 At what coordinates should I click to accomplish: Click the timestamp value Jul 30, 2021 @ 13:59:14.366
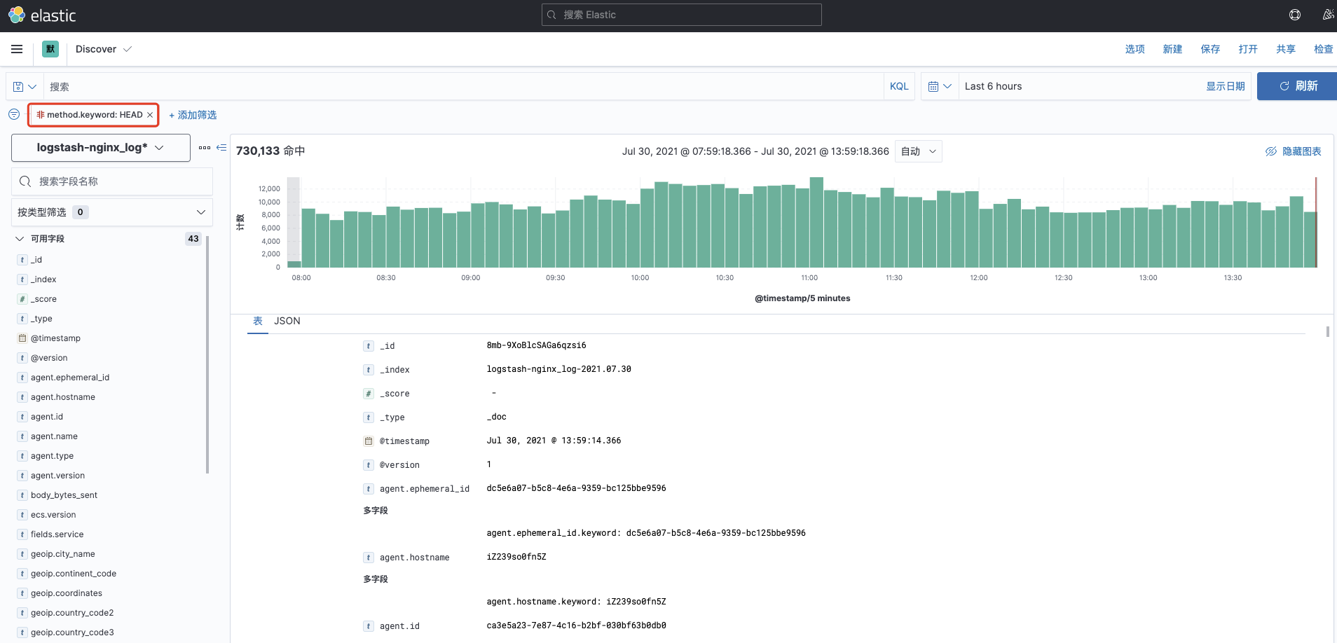point(554,441)
